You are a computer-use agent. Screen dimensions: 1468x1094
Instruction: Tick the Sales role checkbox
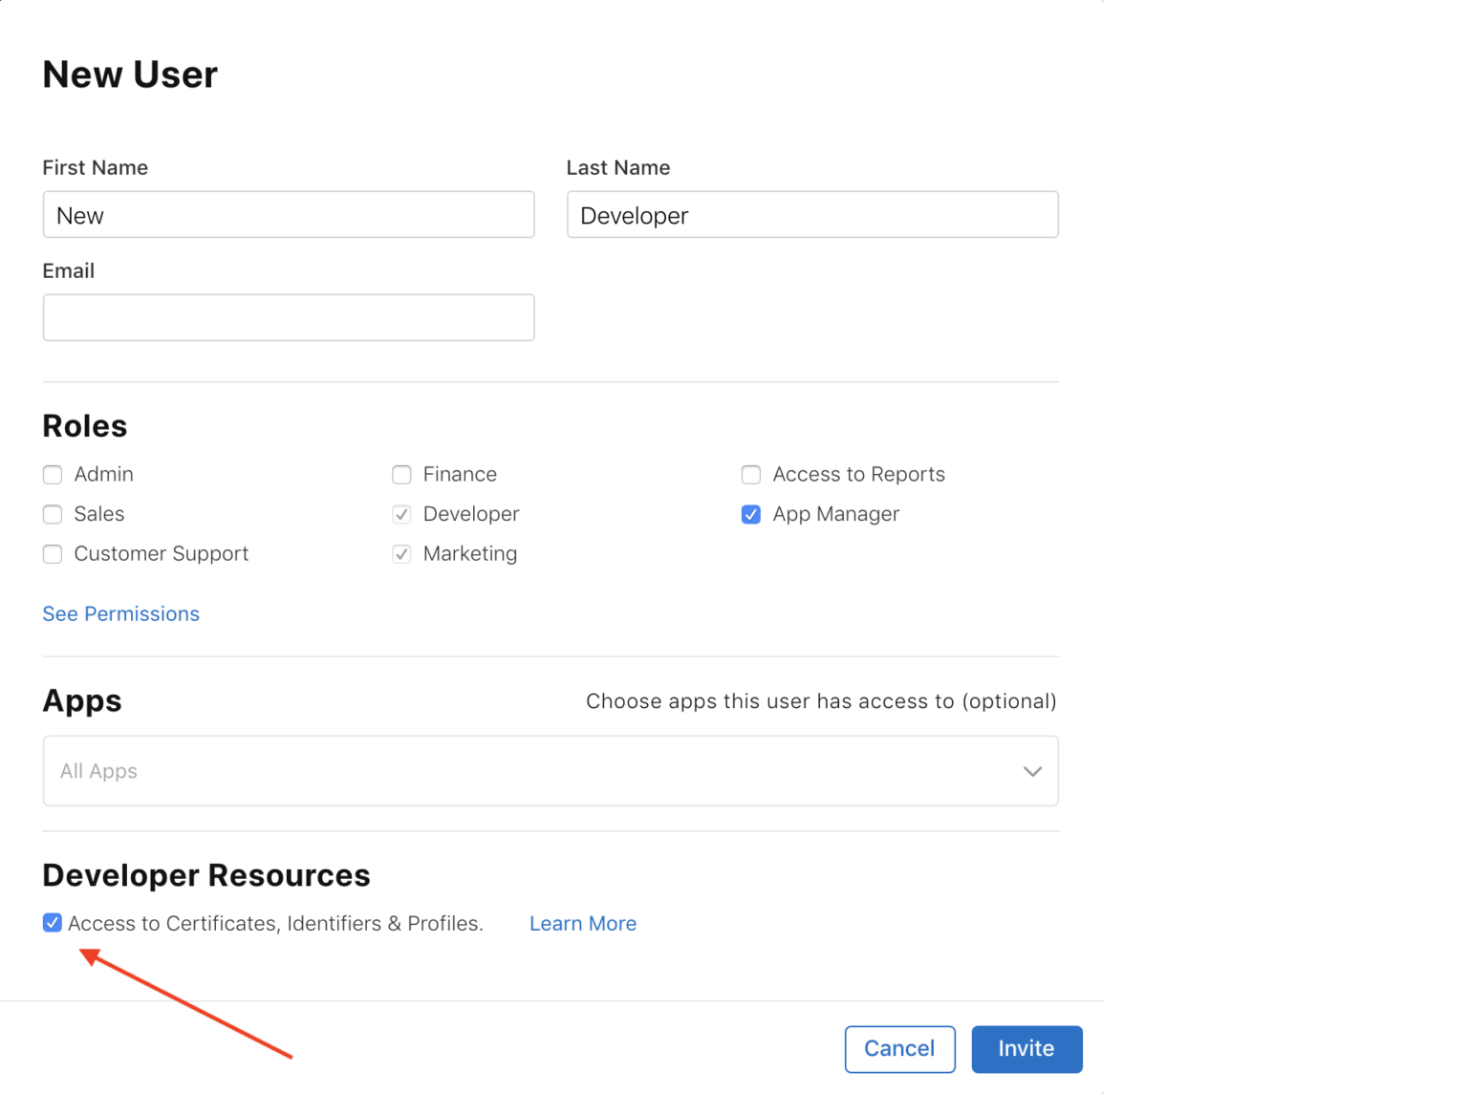tap(53, 514)
